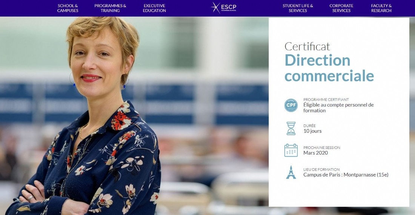Click the calendar next-session icon
The width and height of the screenshot is (415, 215).
[291, 150]
